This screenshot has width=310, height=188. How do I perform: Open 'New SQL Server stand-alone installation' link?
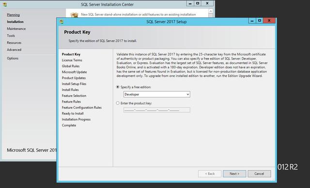pos(139,14)
